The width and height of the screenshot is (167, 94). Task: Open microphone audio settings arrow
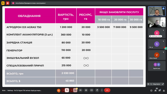pos(63,90)
